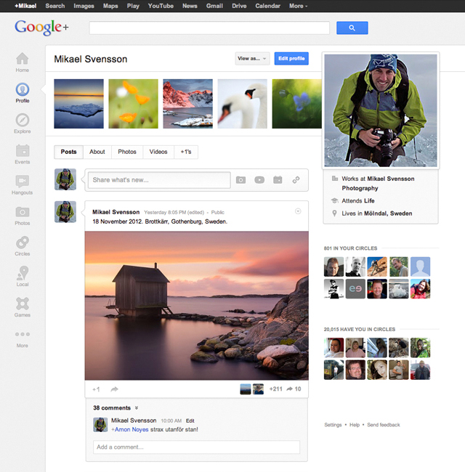
Task: Open Help link in the footer
Action: [355, 425]
